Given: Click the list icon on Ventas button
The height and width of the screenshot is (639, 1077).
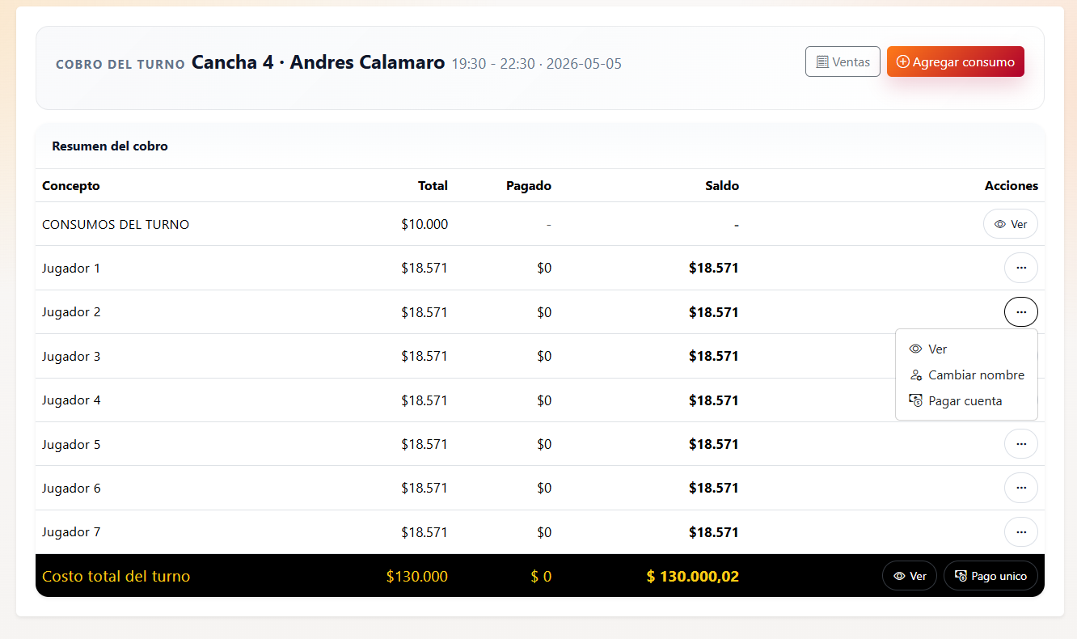Looking at the screenshot, I should click(x=822, y=61).
